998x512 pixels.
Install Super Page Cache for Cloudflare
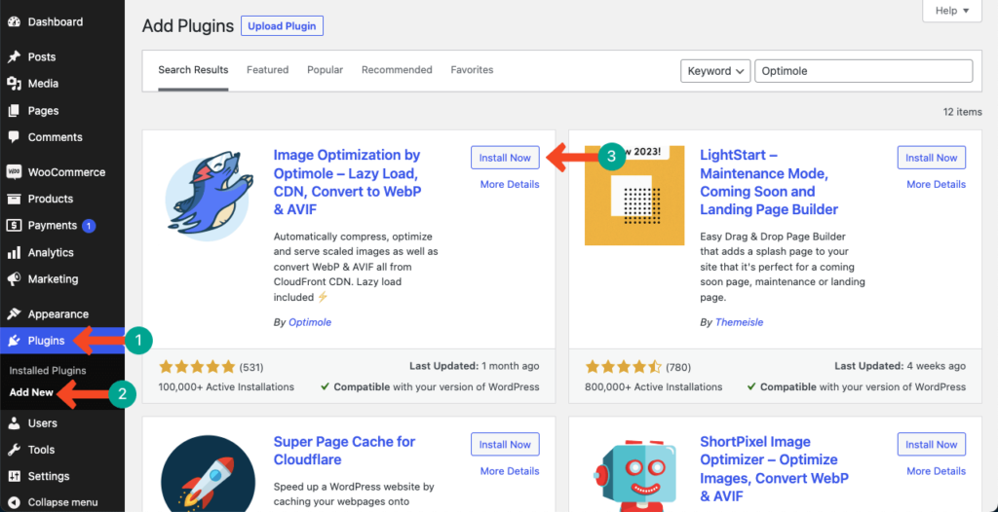point(505,445)
